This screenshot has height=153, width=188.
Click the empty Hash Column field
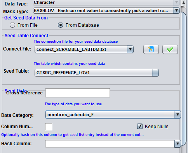pyautogui.click(x=110, y=144)
